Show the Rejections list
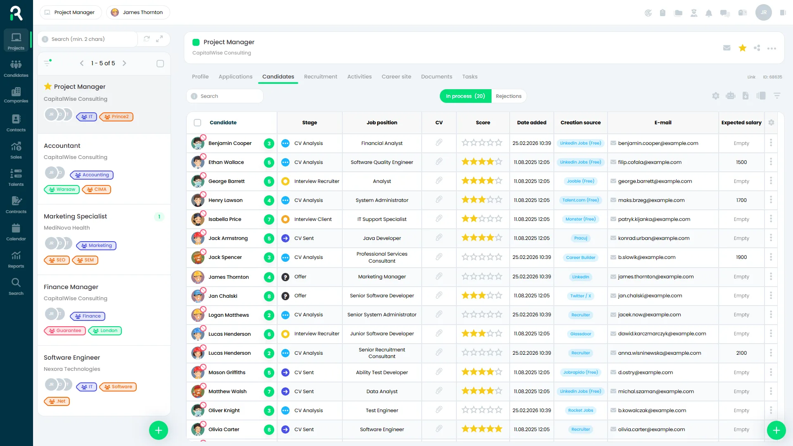This screenshot has width=793, height=446. 508,96
